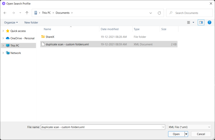Click the Open button
The height and width of the screenshot is (140, 215).
(176, 134)
